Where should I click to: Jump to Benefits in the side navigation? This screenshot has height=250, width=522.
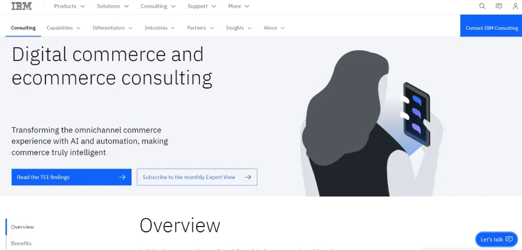pos(21,243)
